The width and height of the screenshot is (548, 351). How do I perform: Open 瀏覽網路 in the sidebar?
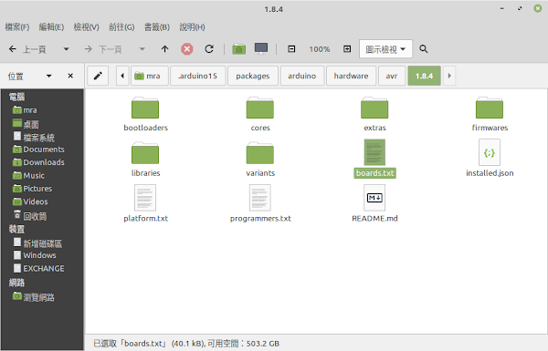34,296
